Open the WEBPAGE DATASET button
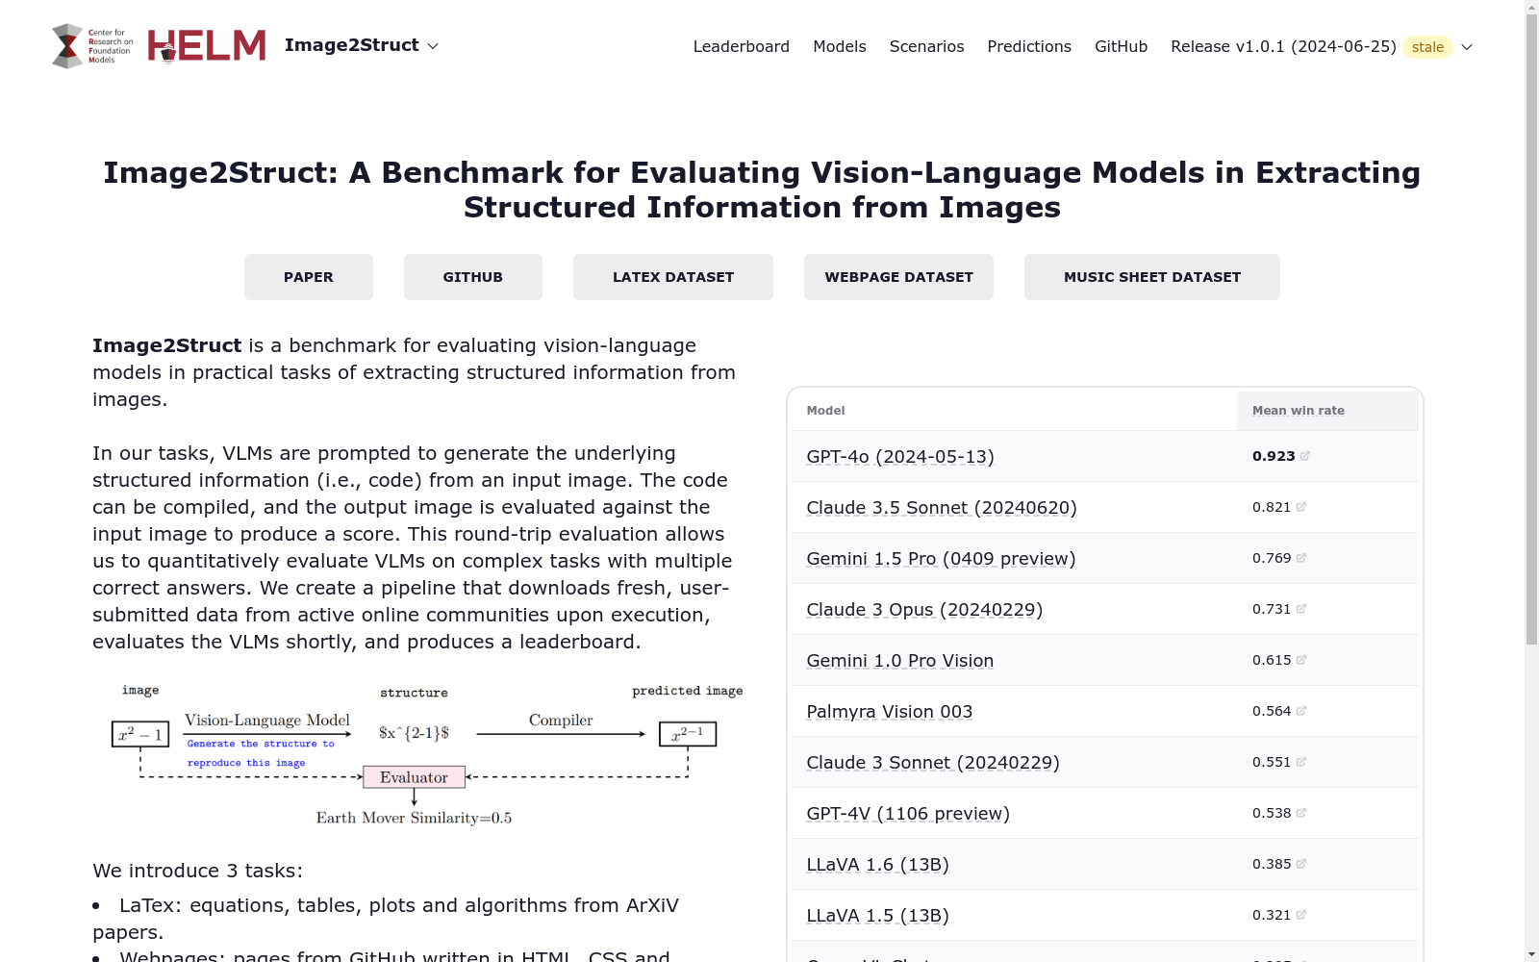Screen dimensions: 1539x962 tap(899, 277)
